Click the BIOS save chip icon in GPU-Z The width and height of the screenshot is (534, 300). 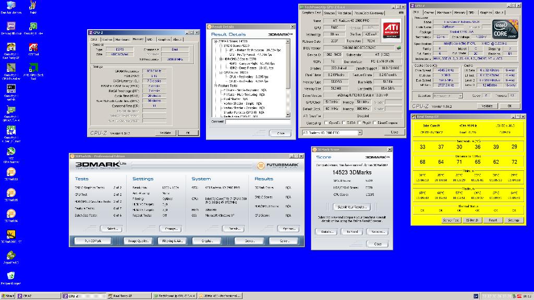pos(399,47)
